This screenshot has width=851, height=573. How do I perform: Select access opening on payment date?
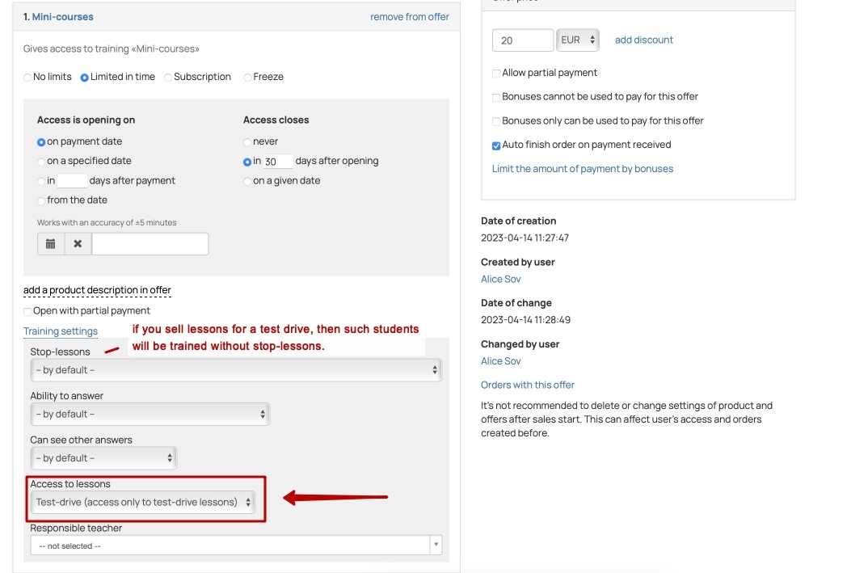(41, 142)
